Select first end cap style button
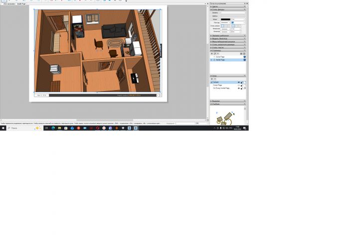The width and height of the screenshot is (359, 239). pyautogui.click(x=232, y=26)
